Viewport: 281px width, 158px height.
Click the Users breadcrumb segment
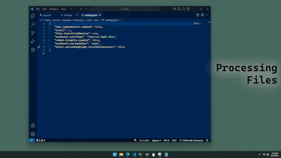(x=47, y=20)
